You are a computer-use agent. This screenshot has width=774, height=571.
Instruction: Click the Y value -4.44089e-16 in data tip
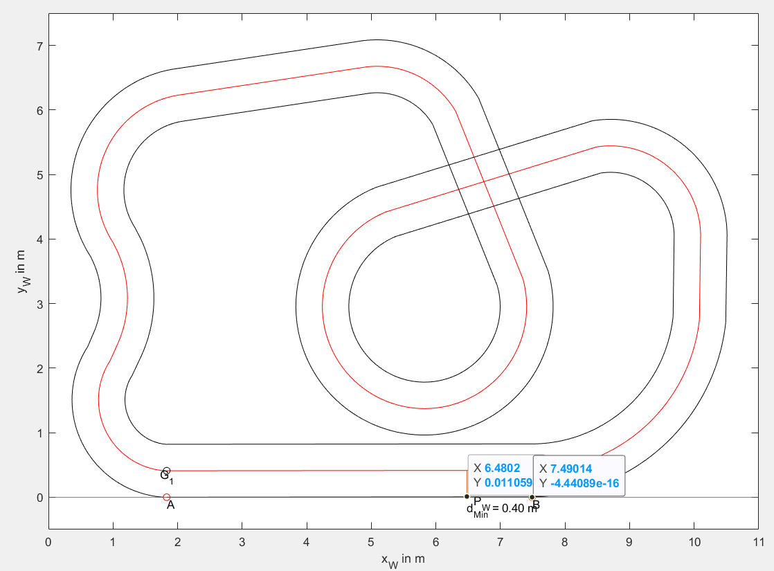[585, 483]
